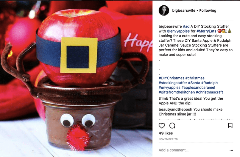
Task: Open the #stockingstuffer hashtag
Action: 173,83
